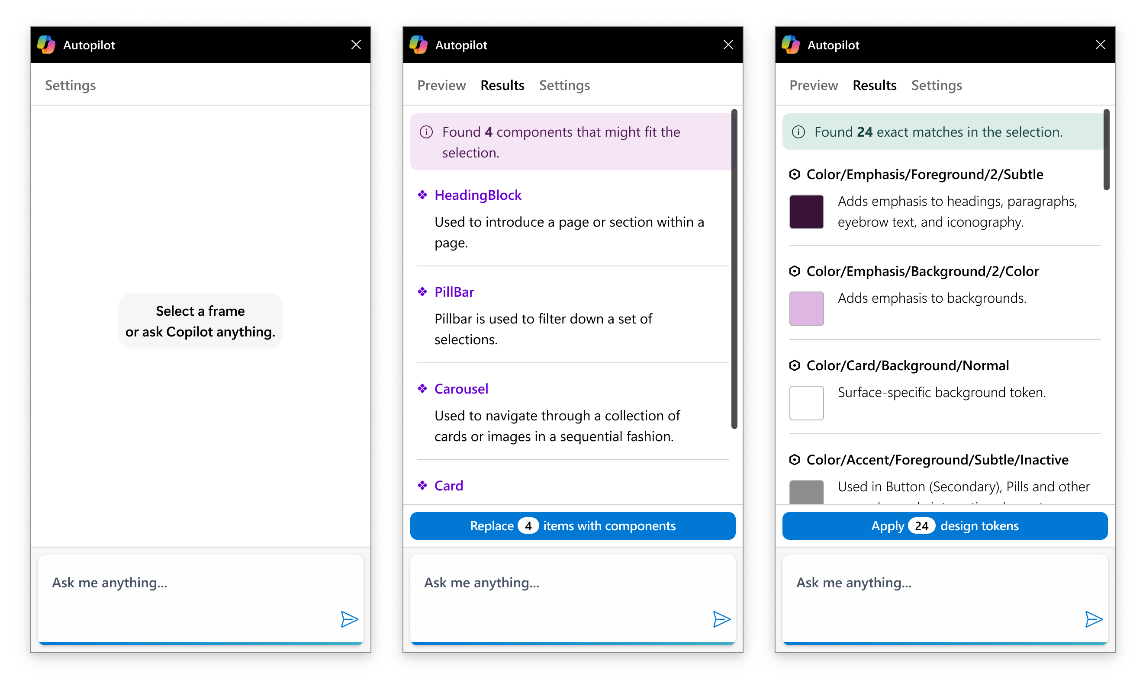Click the Color/Emphasis/Background/2/Color token name
The image size is (1146, 679).
pos(923,272)
